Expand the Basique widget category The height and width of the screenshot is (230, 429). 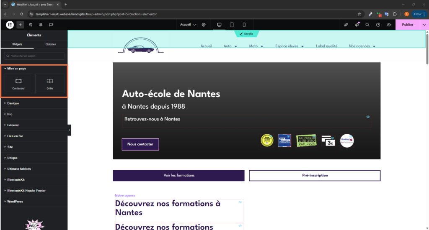coord(13,103)
